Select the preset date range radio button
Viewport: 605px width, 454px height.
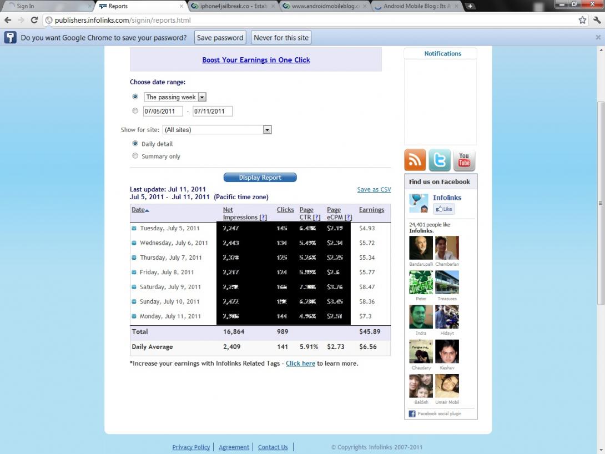(x=135, y=97)
